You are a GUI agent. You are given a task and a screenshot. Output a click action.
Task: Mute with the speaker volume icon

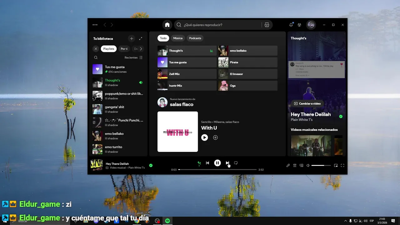click(308, 166)
